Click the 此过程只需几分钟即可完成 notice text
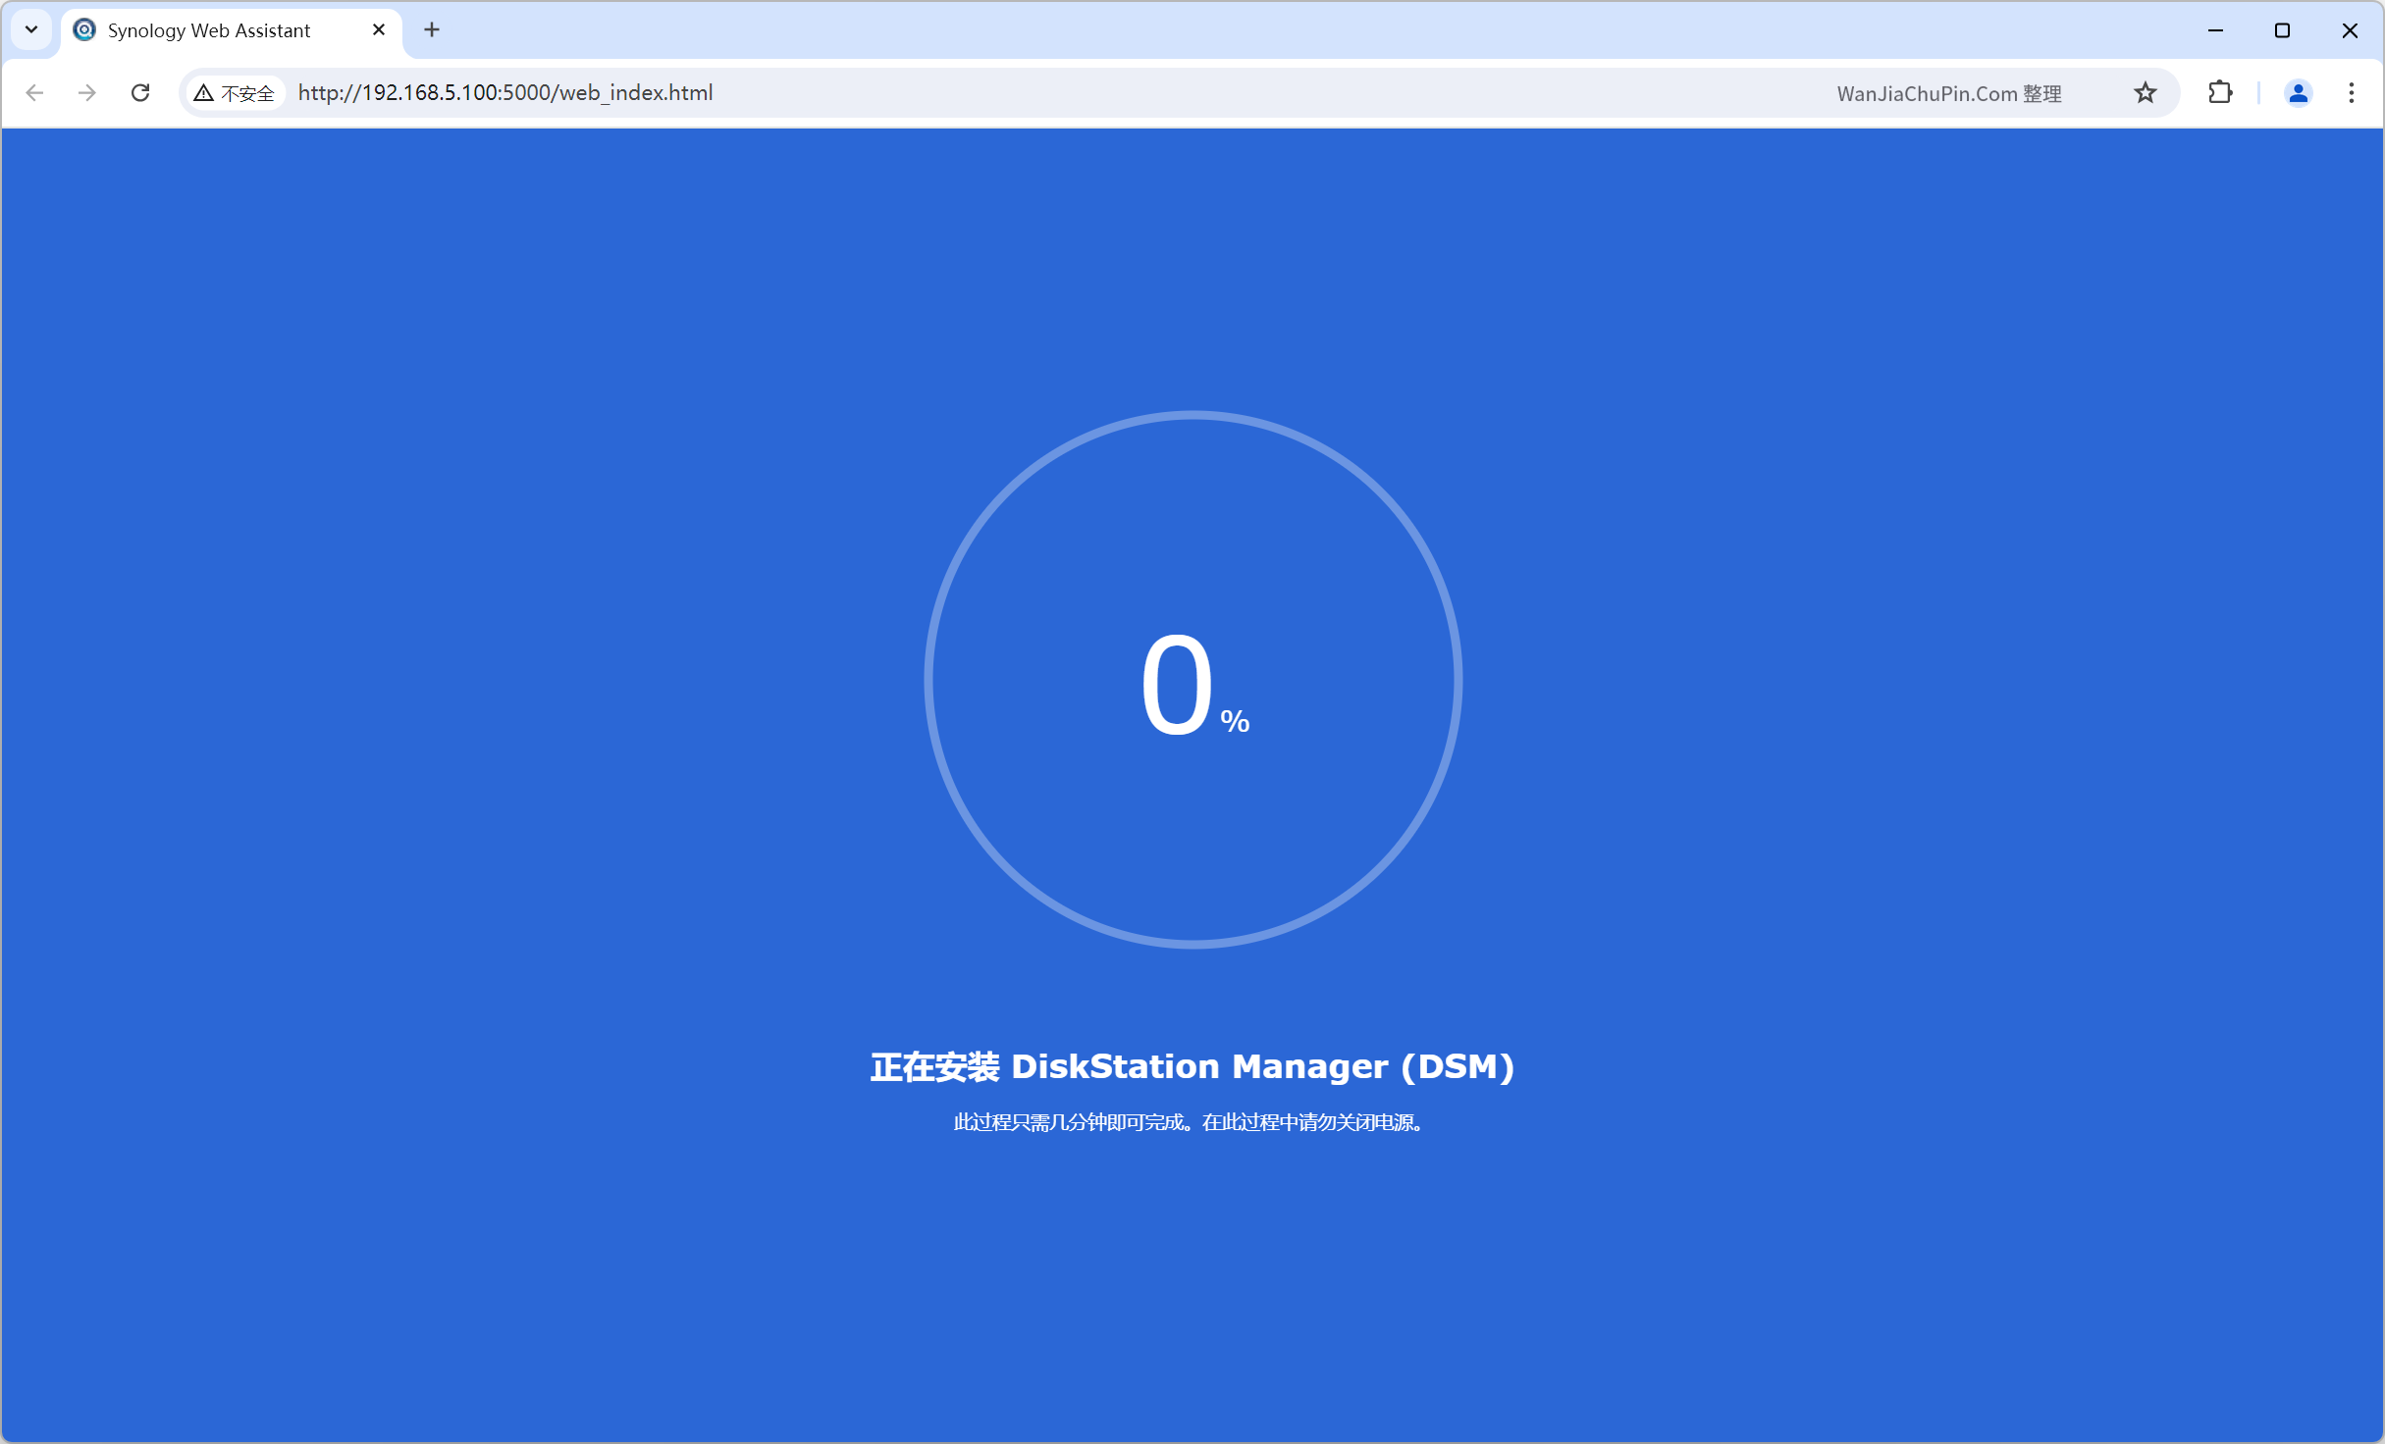Viewport: 2385px width, 1444px height. 1191,1121
